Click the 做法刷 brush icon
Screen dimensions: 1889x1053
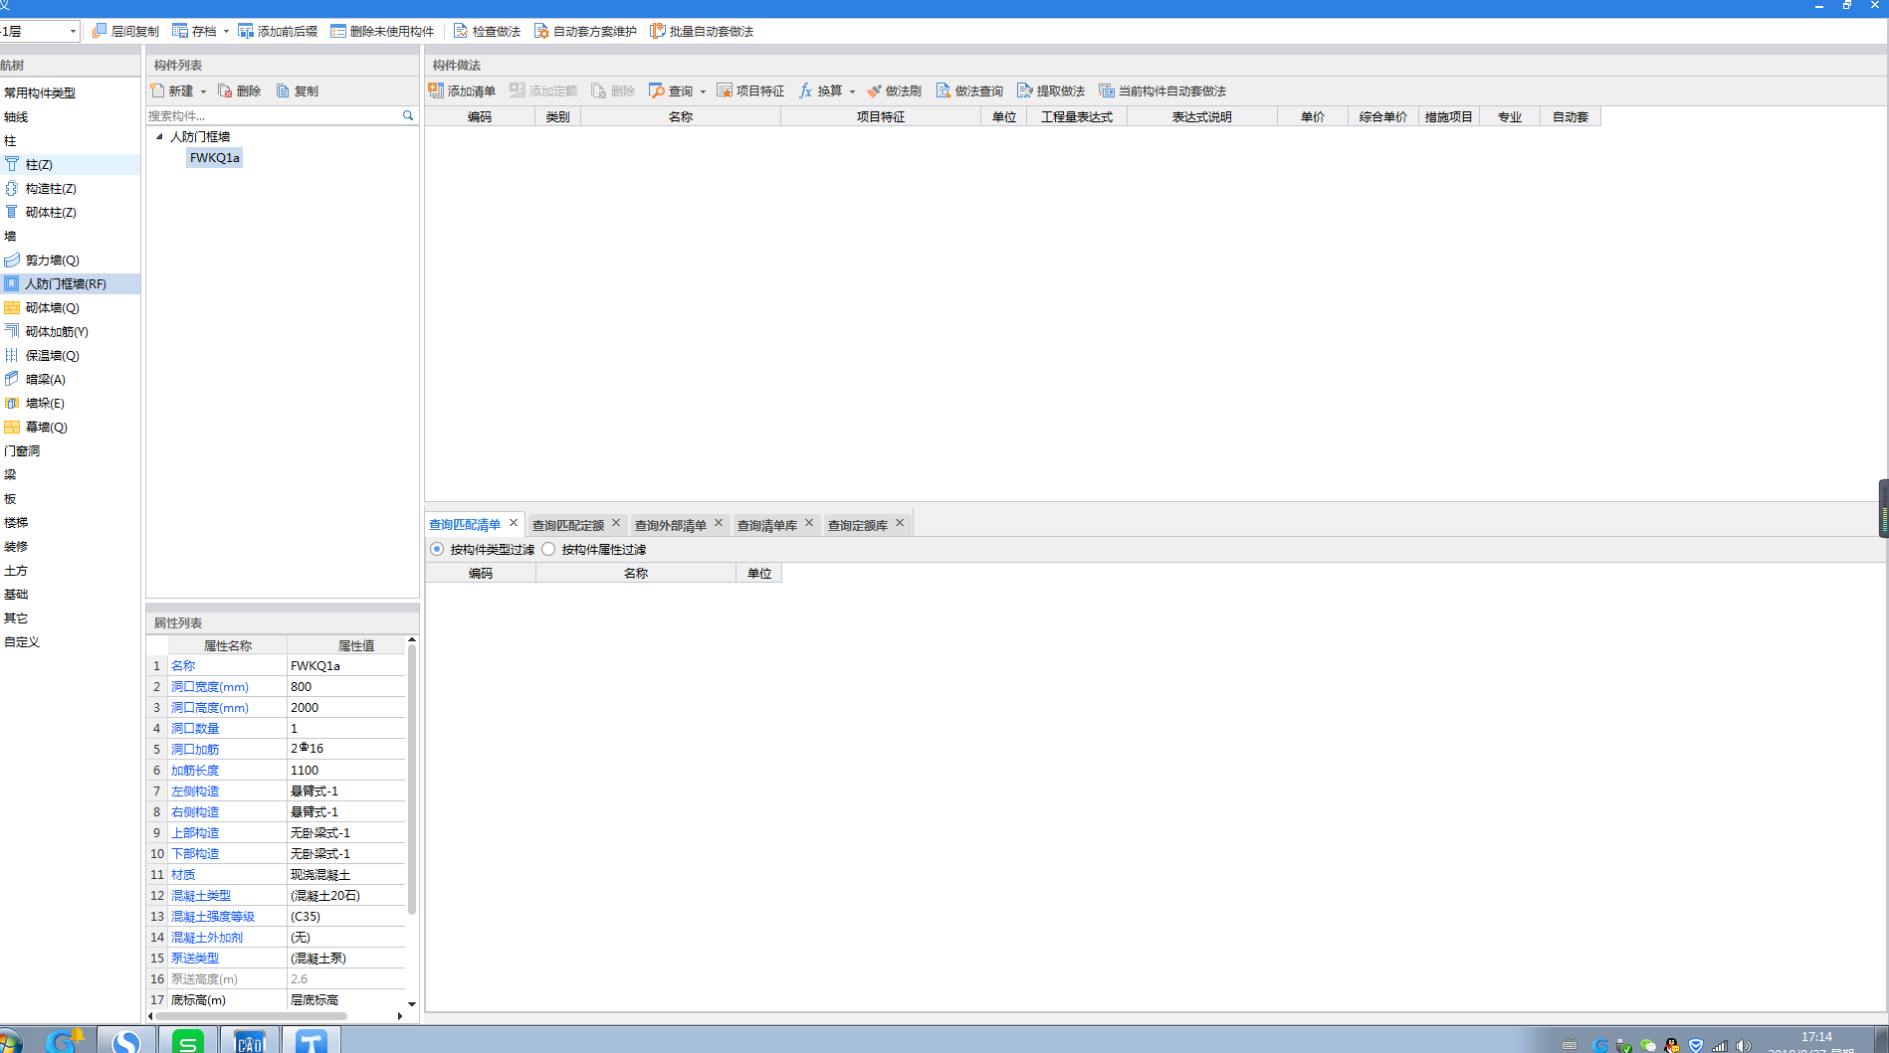point(874,91)
